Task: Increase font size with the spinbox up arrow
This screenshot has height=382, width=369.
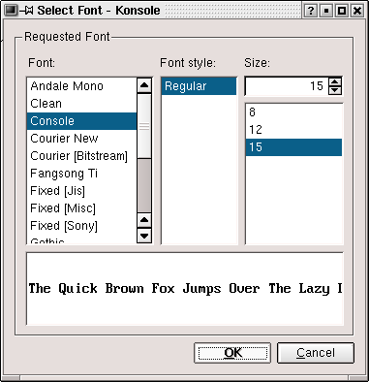Action: 335,82
